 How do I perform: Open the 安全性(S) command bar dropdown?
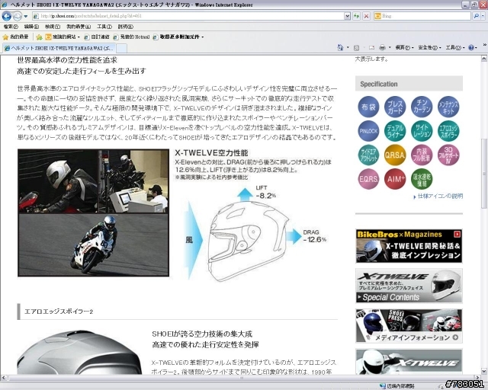[429, 47]
